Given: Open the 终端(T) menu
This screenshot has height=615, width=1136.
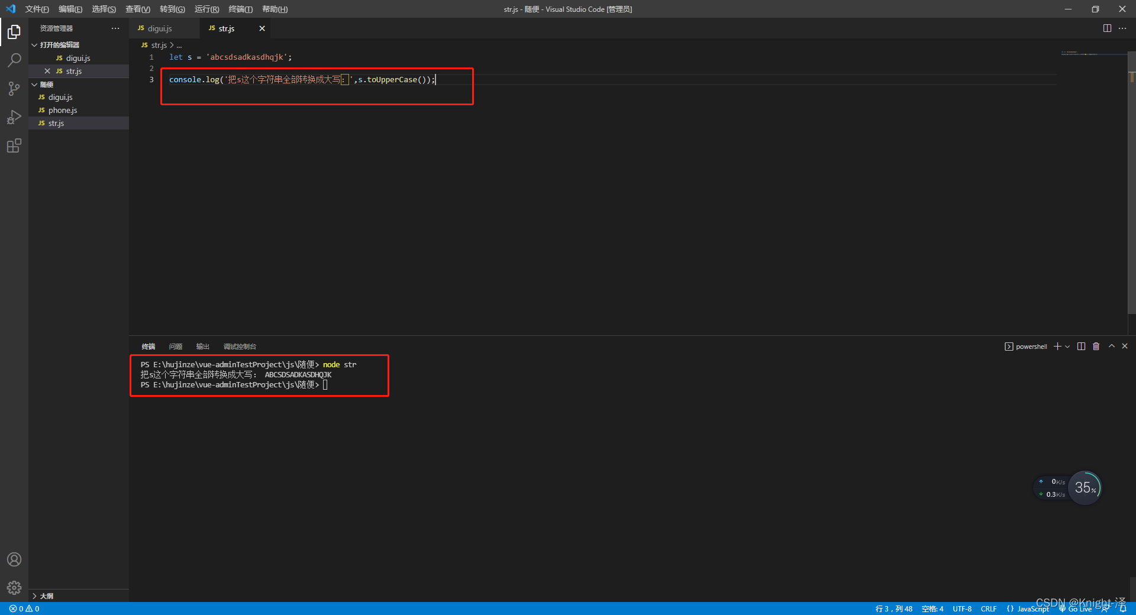Looking at the screenshot, I should [240, 9].
